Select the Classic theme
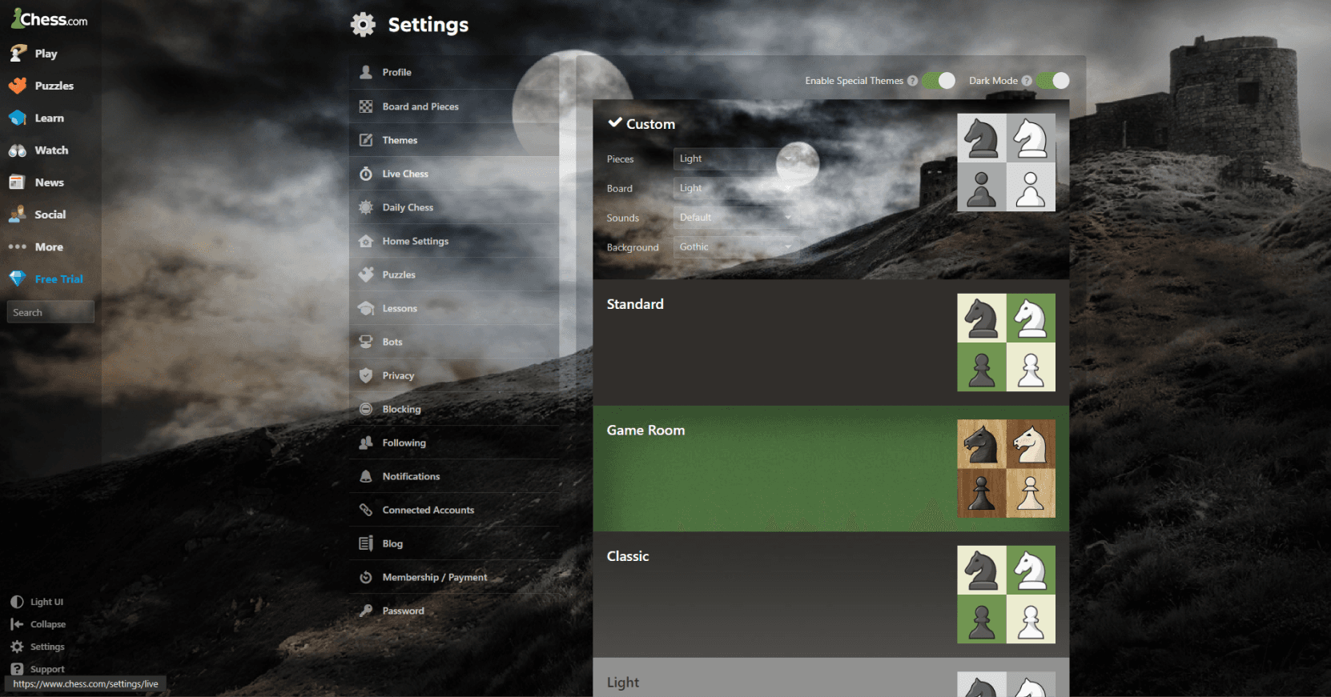1331x697 pixels. [x=830, y=595]
